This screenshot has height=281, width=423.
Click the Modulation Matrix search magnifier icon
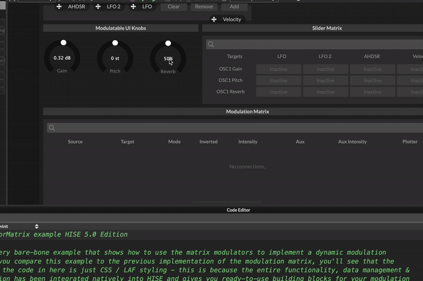tap(52, 128)
